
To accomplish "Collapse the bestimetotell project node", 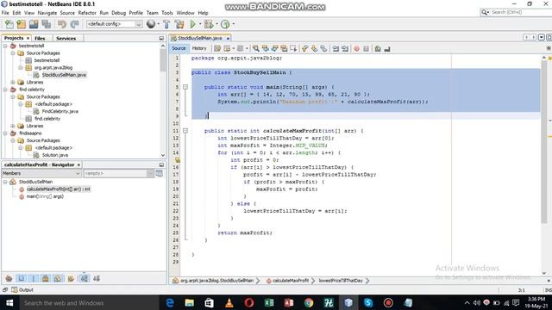I will (x=5, y=46).
